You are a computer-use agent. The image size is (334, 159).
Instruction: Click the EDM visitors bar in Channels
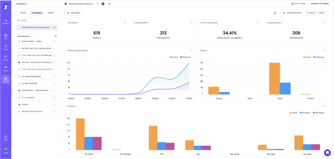tap(153, 138)
